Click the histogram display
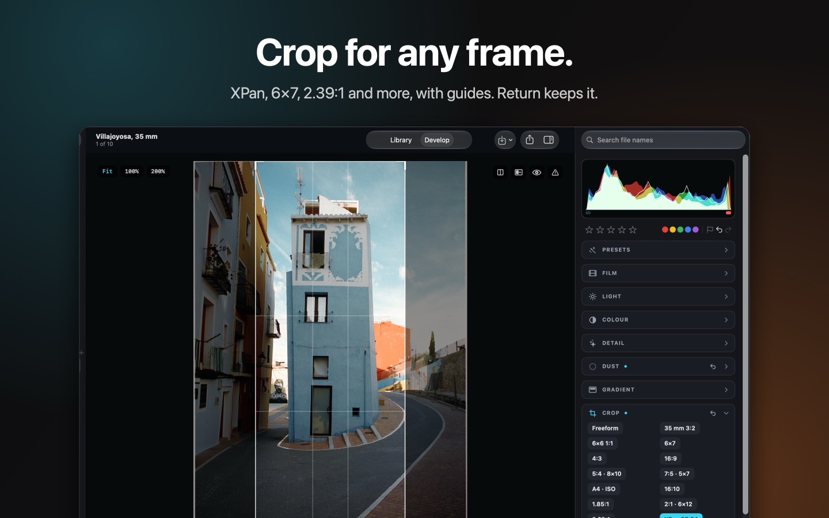The width and height of the screenshot is (829, 518). 658,188
